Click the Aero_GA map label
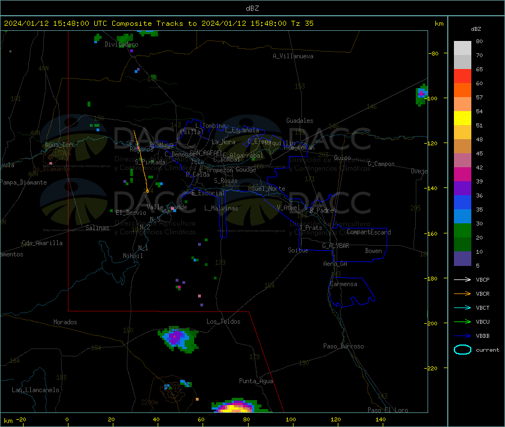Viewport: 505px width, 427px height. 335,264
